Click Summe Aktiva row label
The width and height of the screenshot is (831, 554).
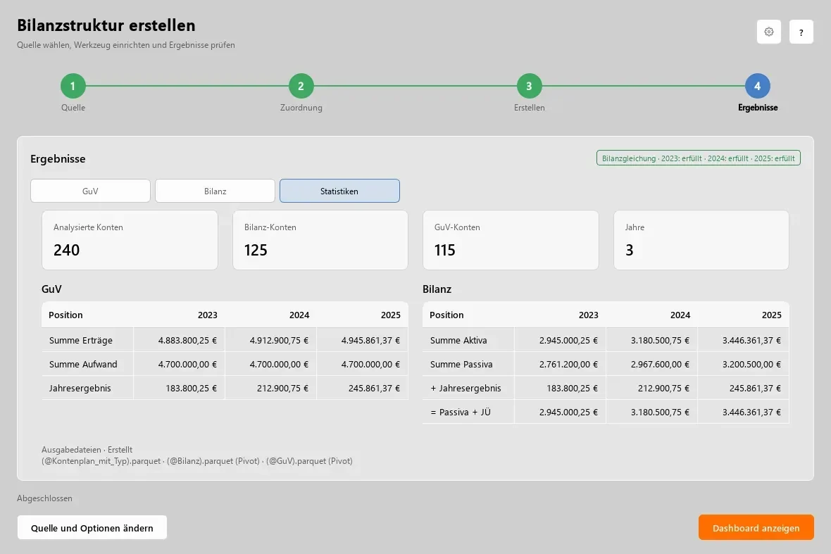point(458,340)
